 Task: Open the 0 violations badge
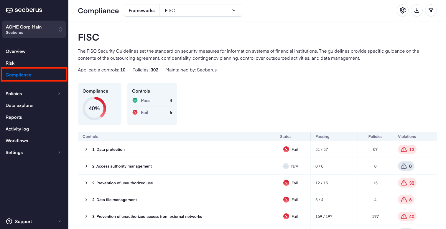pos(406,166)
